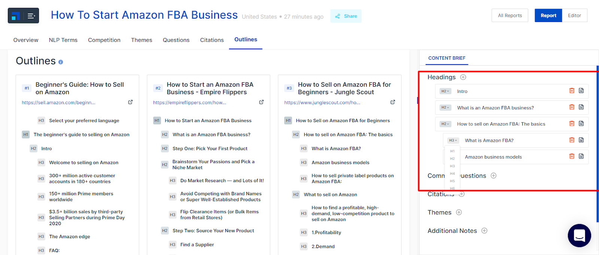Open the NLP Terms tab
This screenshot has width=599, height=255.
coord(63,40)
